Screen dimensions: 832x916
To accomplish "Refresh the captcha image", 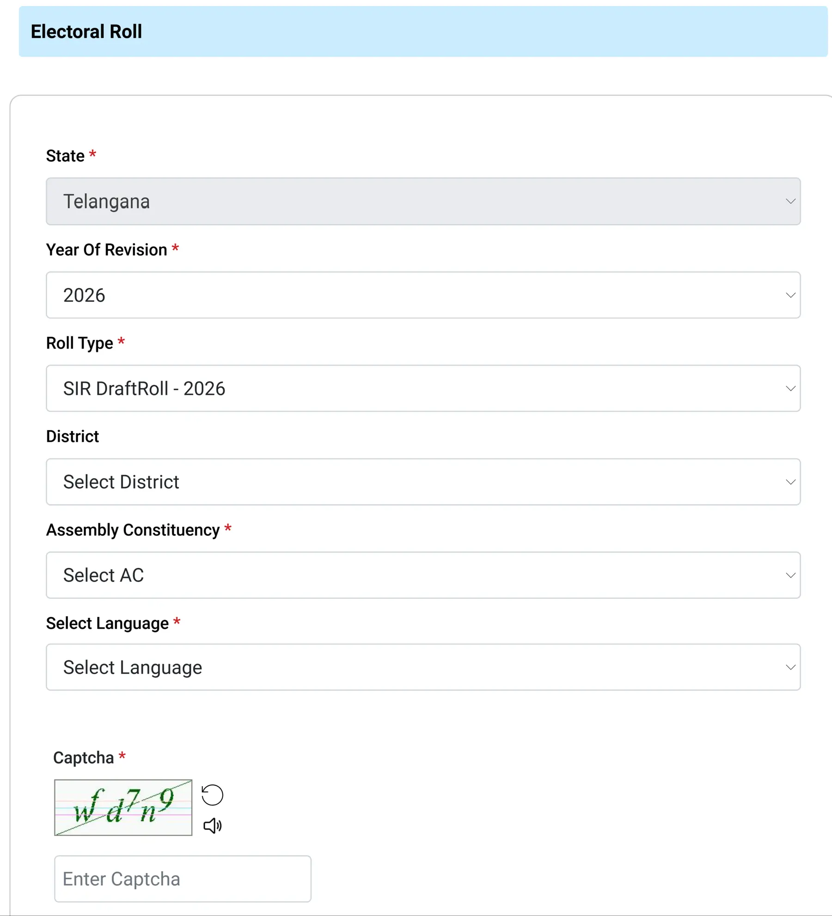I will (x=212, y=795).
